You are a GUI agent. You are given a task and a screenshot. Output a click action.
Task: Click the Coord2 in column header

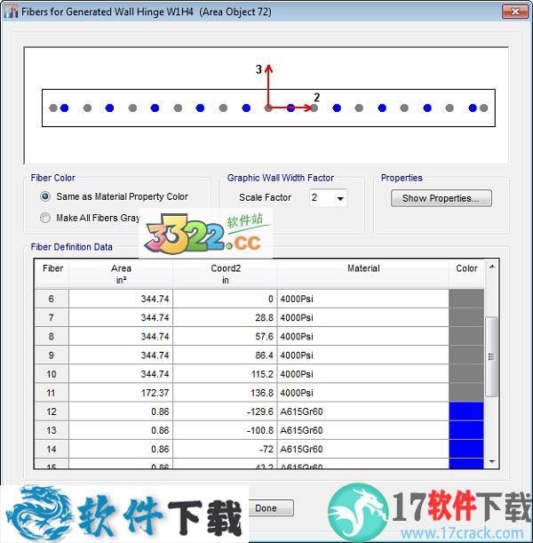[x=226, y=274]
